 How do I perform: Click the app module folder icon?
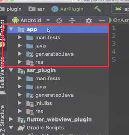coord(21,30)
